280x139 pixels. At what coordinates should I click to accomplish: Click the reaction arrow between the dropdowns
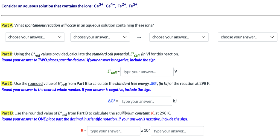139,37
